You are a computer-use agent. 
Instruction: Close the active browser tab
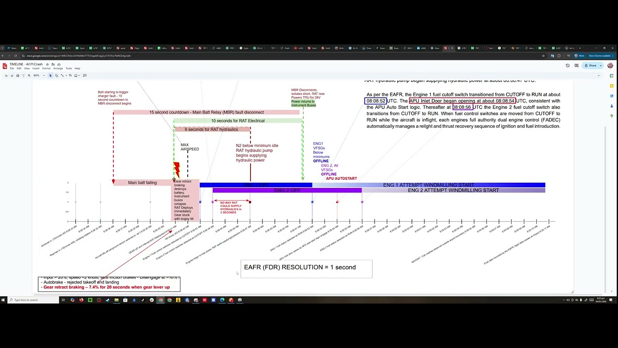(452, 48)
